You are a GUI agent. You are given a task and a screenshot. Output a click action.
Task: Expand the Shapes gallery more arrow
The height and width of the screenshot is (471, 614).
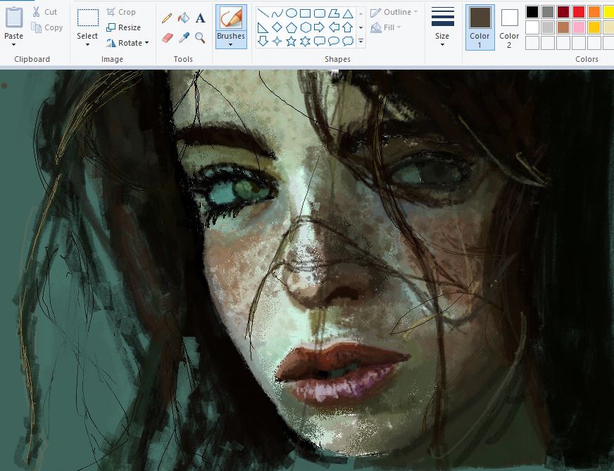361,41
